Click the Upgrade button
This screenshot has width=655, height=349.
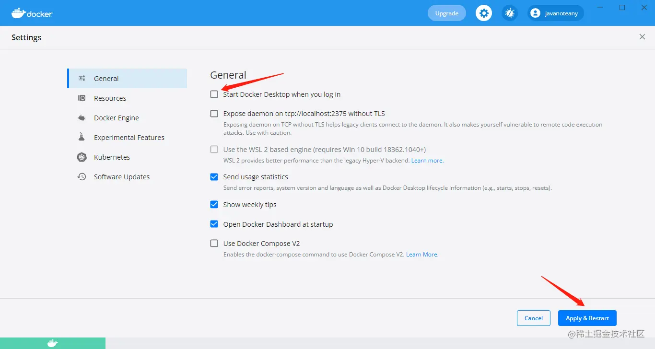coord(446,13)
